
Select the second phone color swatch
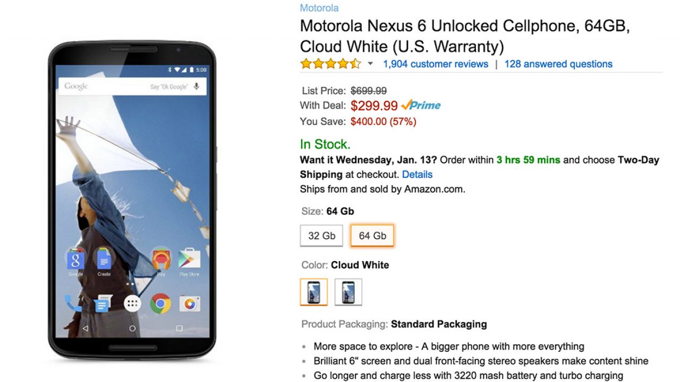coord(348,292)
